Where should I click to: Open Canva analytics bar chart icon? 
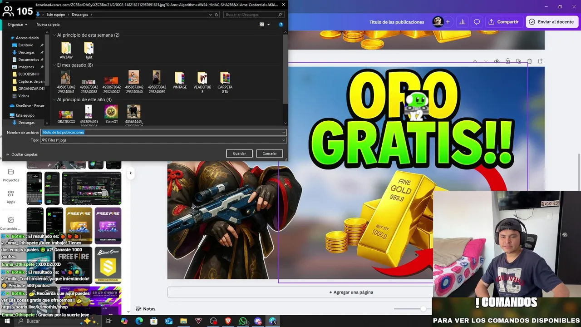[x=462, y=22]
